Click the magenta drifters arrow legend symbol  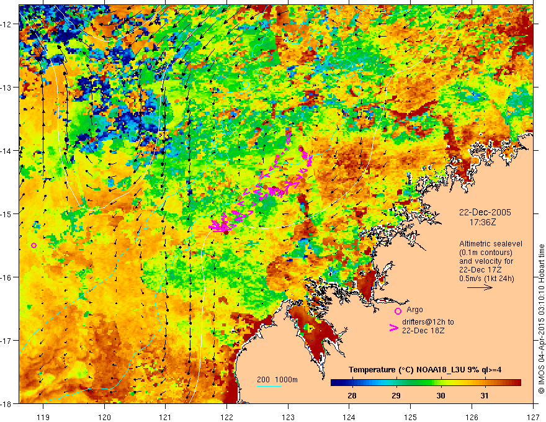(x=394, y=328)
